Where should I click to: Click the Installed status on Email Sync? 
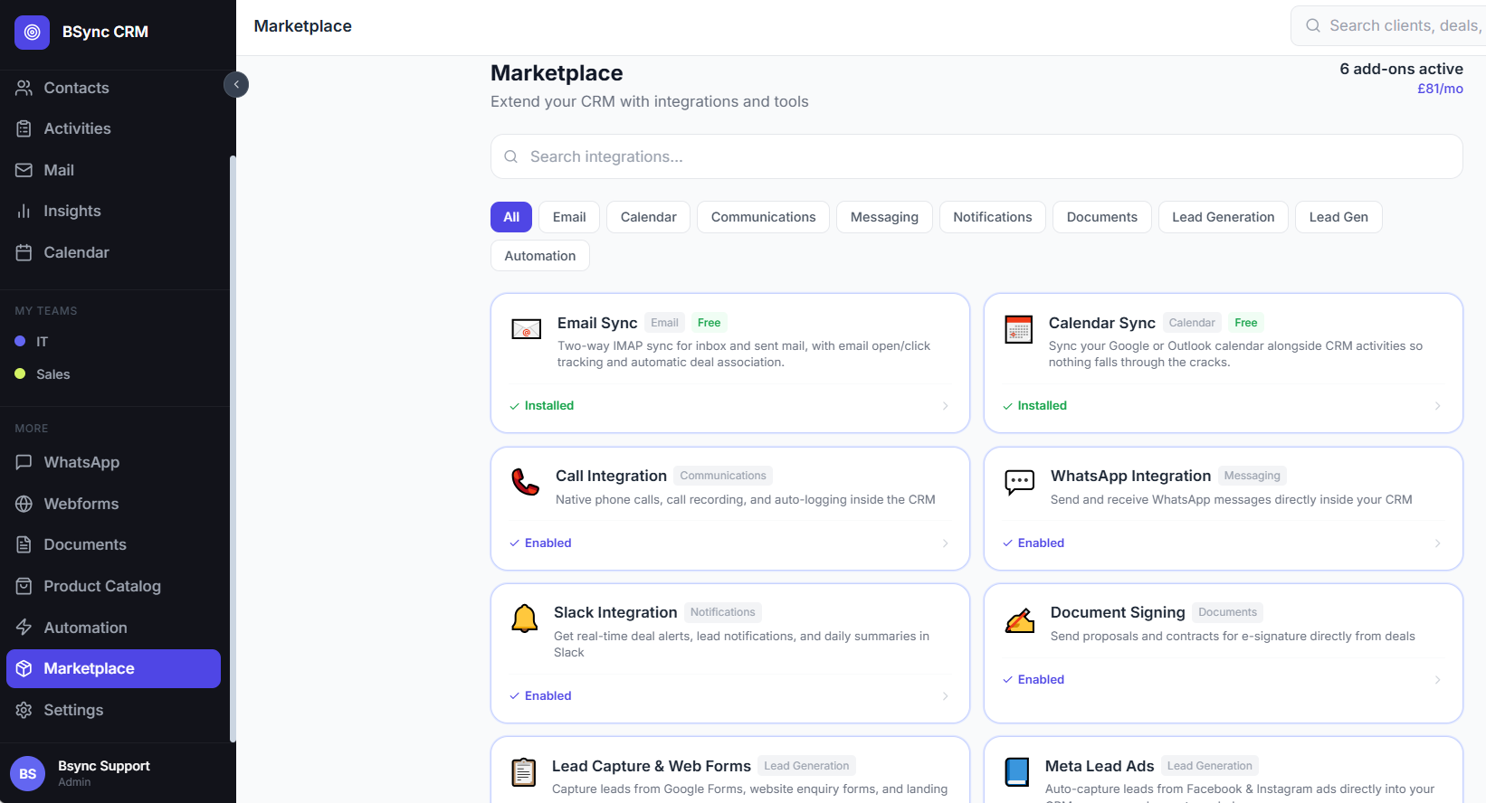[541, 406]
